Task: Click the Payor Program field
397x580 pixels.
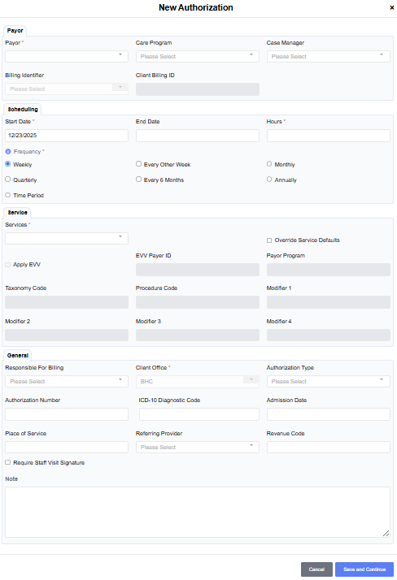Action: (329, 270)
